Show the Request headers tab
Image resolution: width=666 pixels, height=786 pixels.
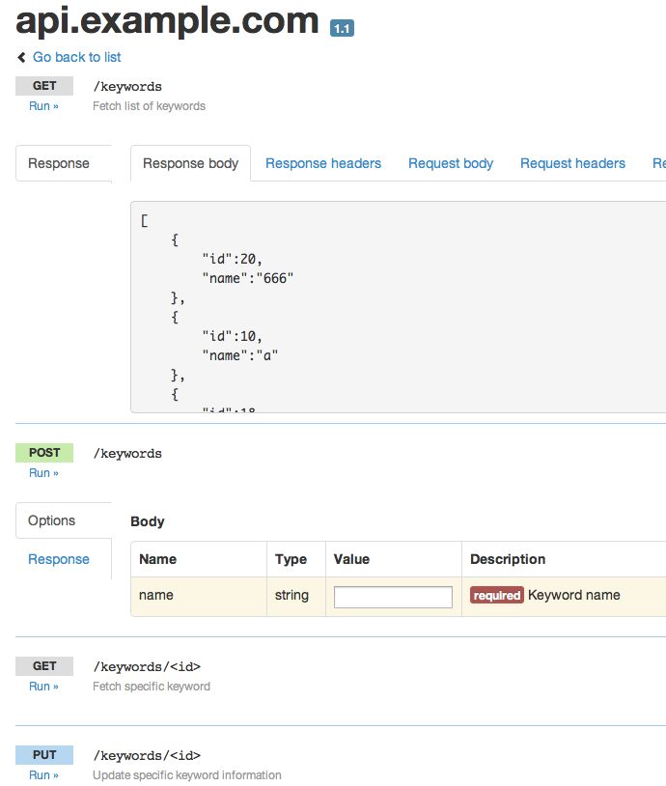[572, 163]
